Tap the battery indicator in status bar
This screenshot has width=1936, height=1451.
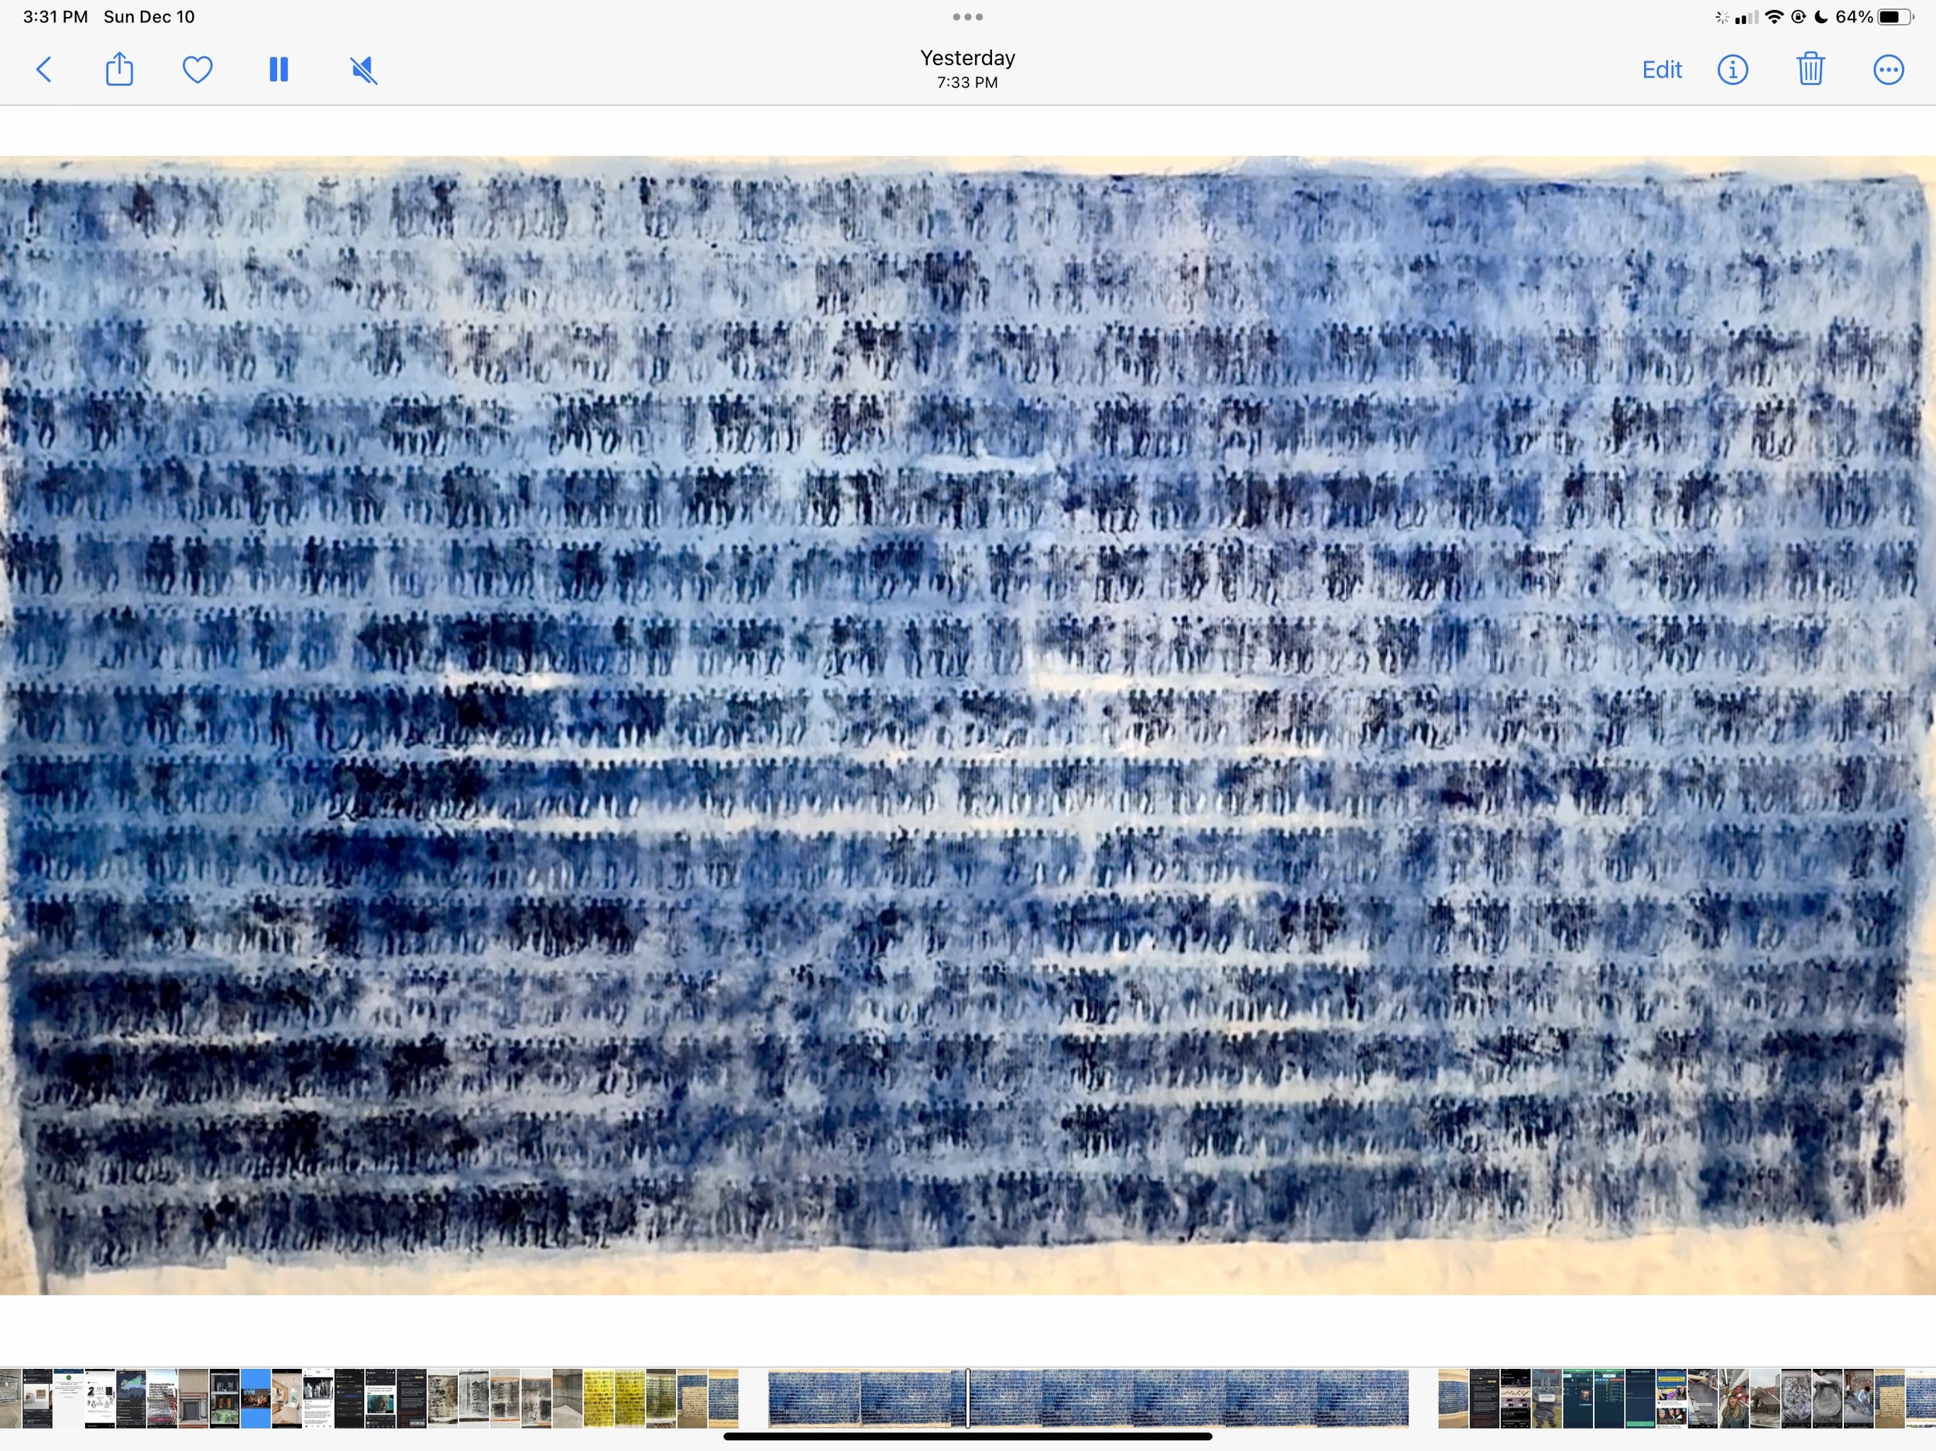1896,16
